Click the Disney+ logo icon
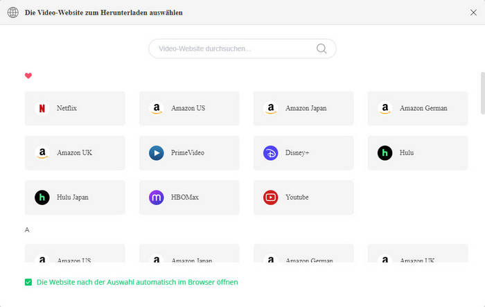 pyautogui.click(x=271, y=153)
